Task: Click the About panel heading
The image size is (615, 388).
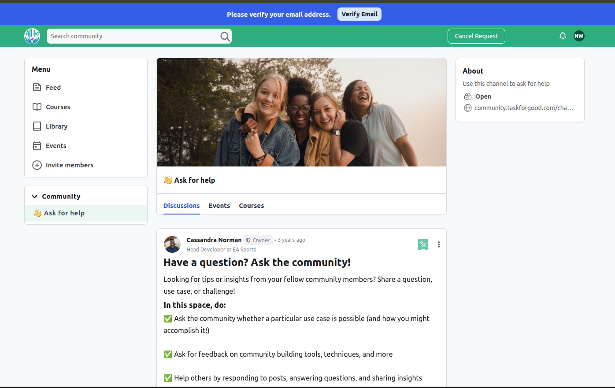Action: tap(473, 71)
